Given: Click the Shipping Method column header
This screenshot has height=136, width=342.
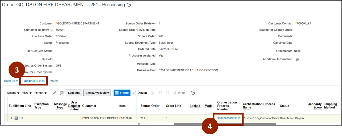Looking at the screenshot, I should pos(331,106).
